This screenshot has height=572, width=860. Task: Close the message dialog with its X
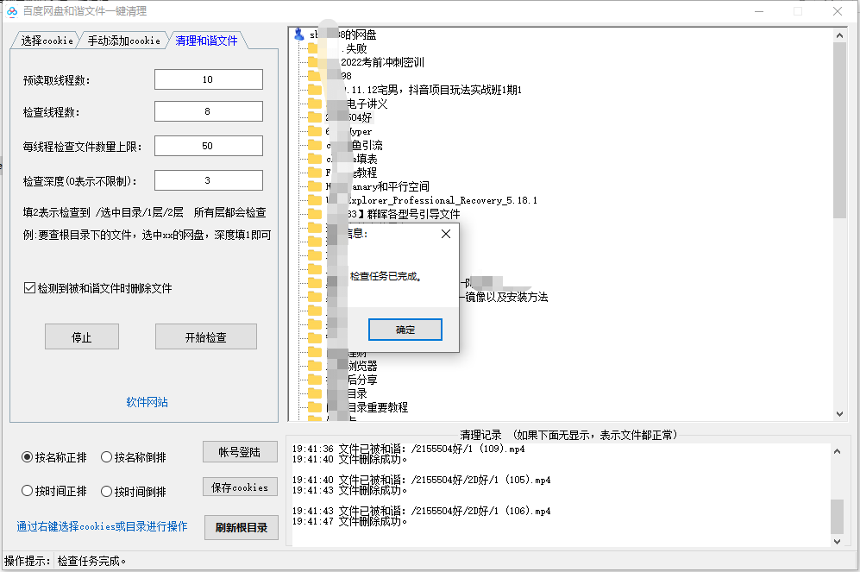pos(445,234)
